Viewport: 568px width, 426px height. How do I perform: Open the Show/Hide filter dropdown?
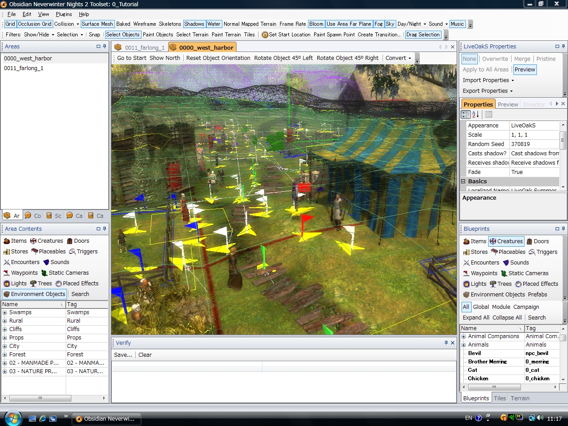point(39,35)
